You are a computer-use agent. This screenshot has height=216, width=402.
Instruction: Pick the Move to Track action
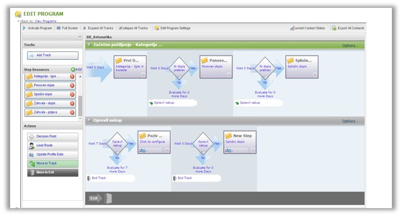click(52, 164)
